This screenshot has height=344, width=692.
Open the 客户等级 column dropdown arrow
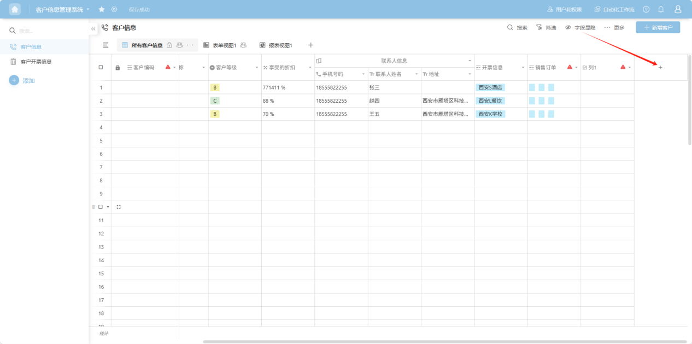257,67
